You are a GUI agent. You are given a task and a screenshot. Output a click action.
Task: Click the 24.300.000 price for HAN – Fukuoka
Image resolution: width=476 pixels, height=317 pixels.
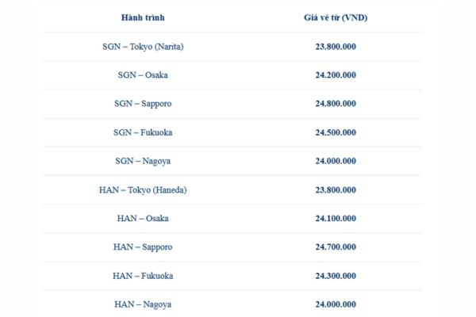(x=335, y=276)
